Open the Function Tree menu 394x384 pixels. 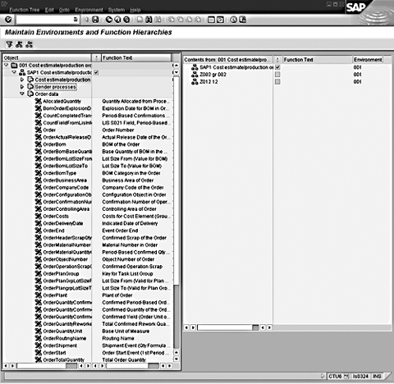[25, 10]
